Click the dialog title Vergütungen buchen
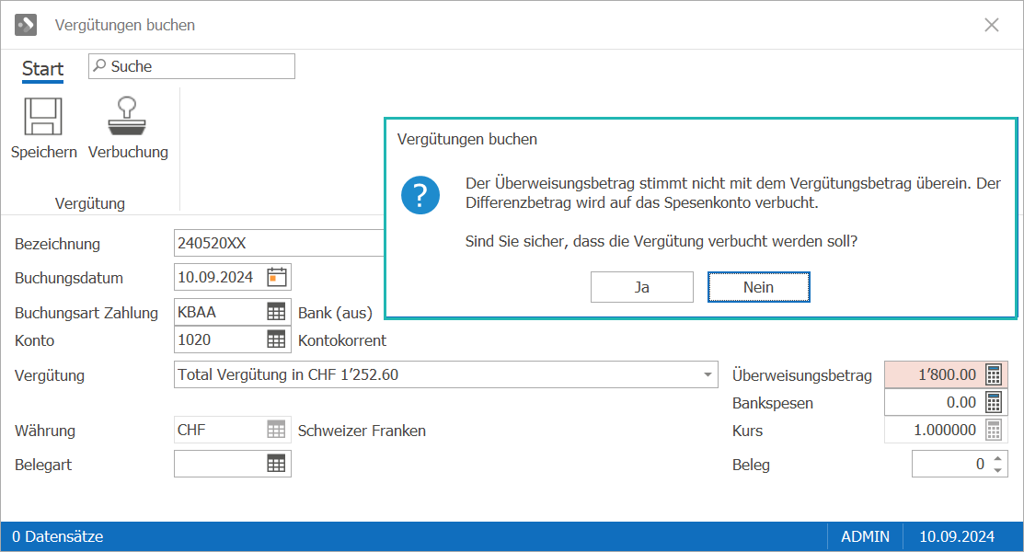The height and width of the screenshot is (552, 1024). (x=467, y=139)
